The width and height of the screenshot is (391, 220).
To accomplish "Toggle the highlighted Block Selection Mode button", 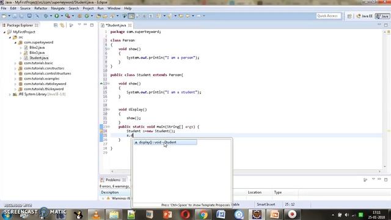I will (x=131, y=16).
